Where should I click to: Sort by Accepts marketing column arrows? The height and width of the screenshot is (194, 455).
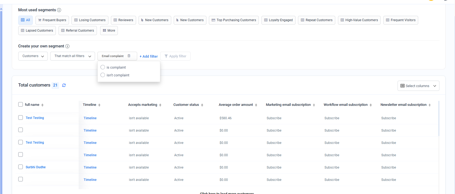click(x=160, y=105)
